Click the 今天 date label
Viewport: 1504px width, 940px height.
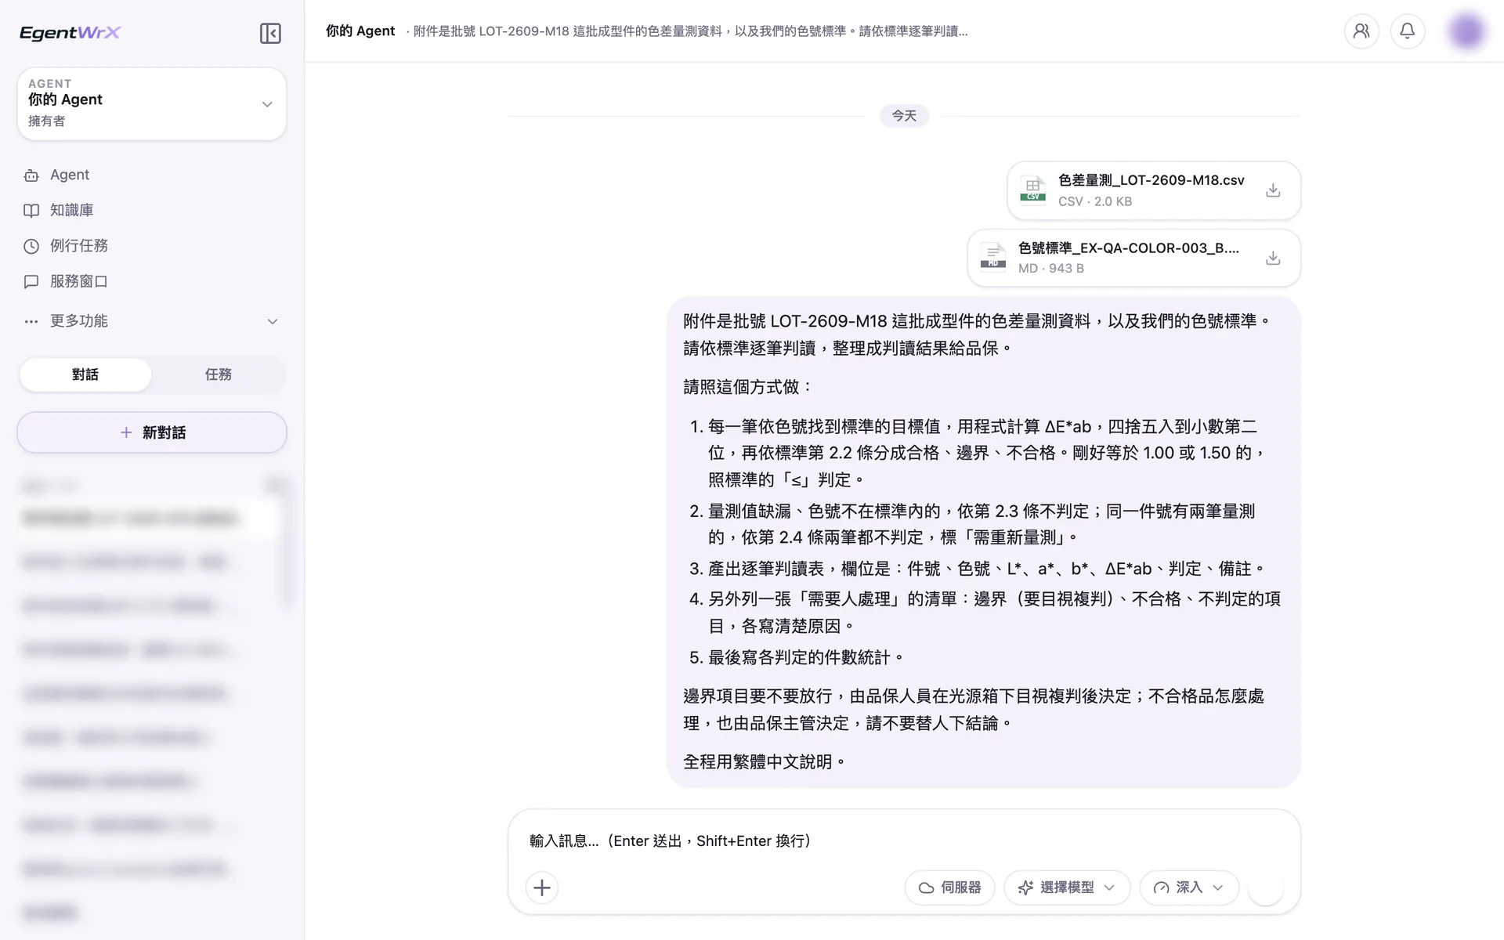coord(904,116)
